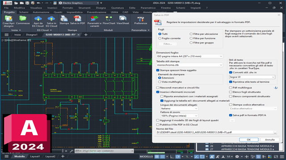The height and width of the screenshot is (160, 286).
Task: Expand the EG Cloud ribbon panel
Action: (44, 30)
